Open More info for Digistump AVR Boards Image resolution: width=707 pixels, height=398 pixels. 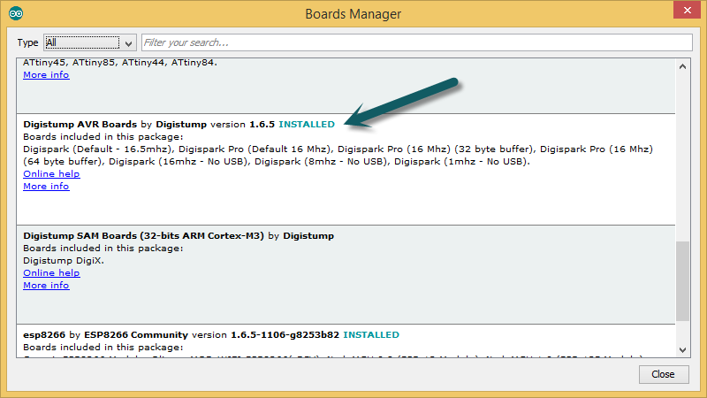46,187
